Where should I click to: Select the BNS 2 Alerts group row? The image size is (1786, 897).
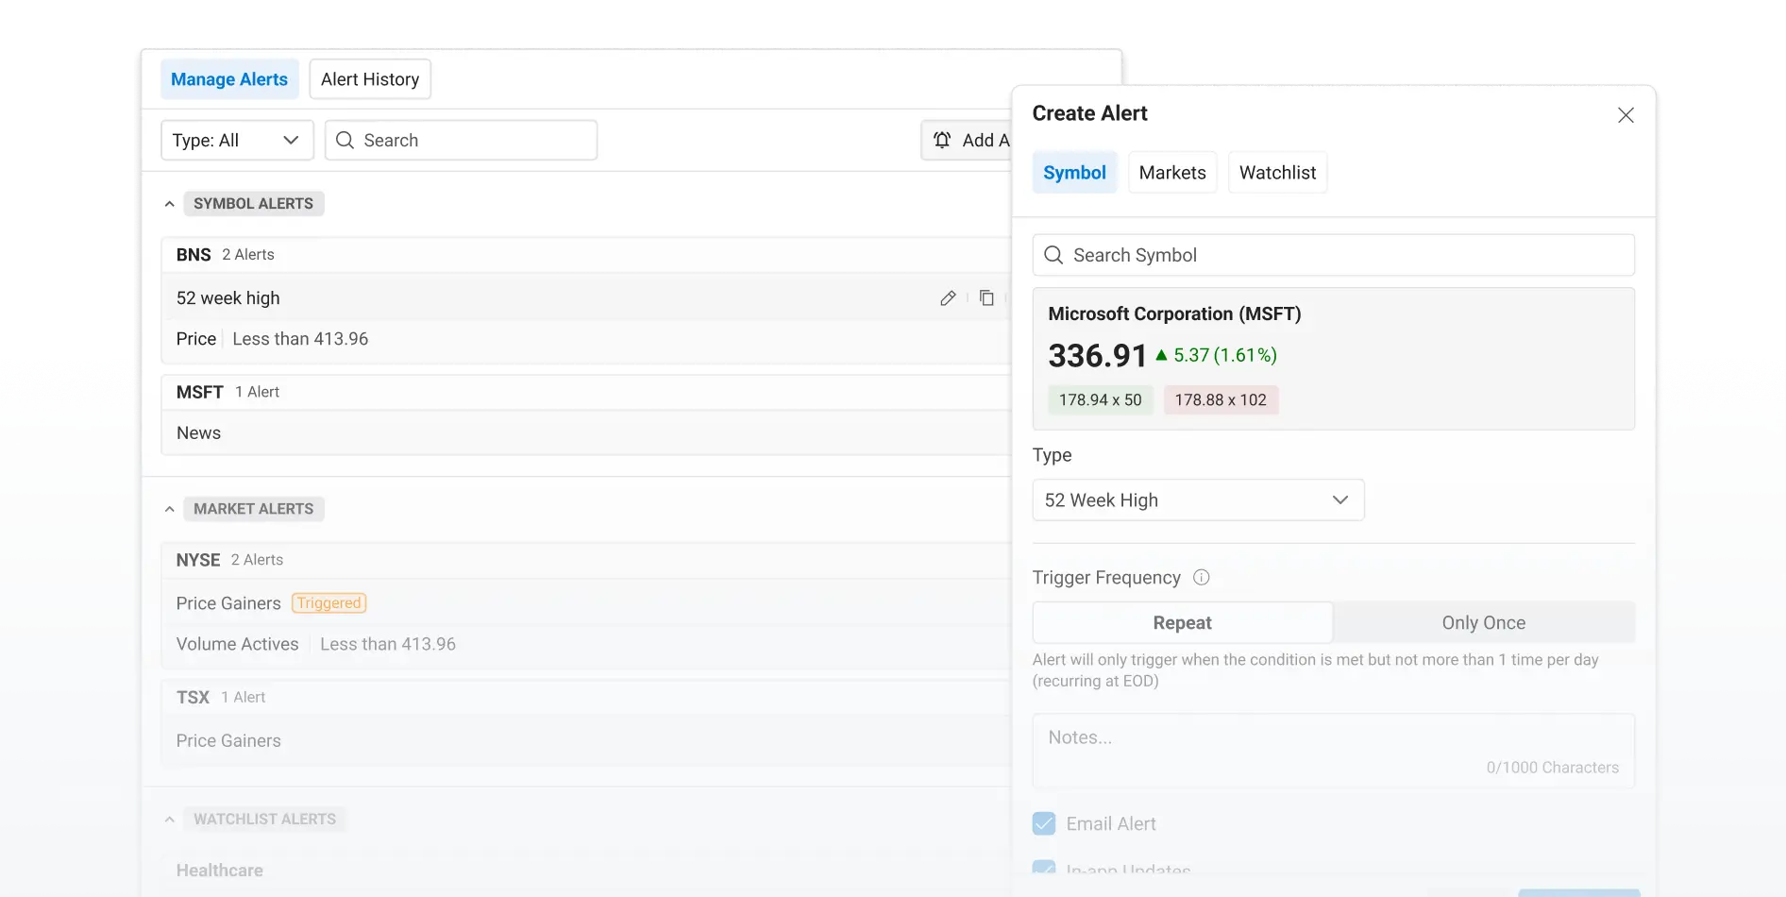pos(586,255)
